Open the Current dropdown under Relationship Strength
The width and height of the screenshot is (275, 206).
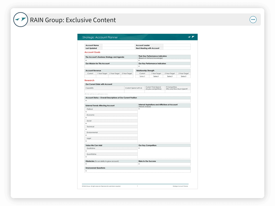[x=142, y=76]
